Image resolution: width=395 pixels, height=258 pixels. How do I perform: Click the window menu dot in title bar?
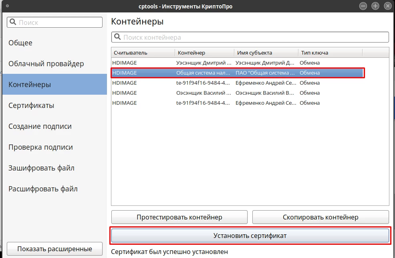(7, 6)
